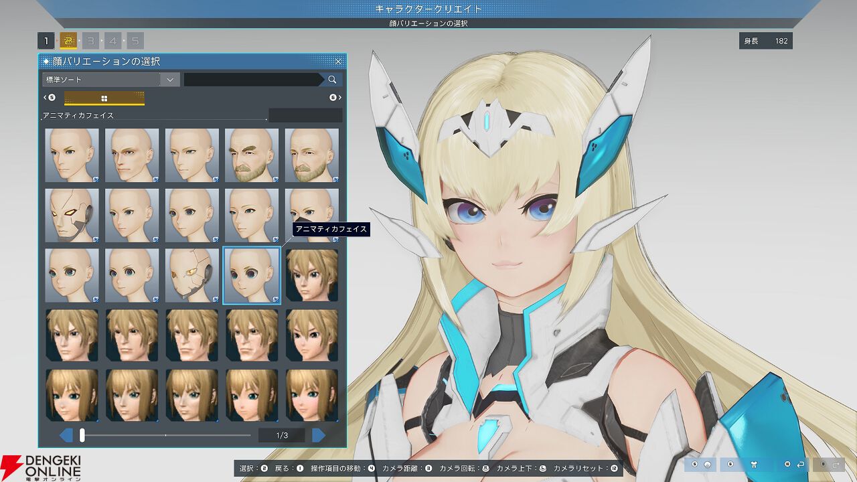Go to previous page with left arrow
The image size is (857, 482).
click(x=66, y=436)
